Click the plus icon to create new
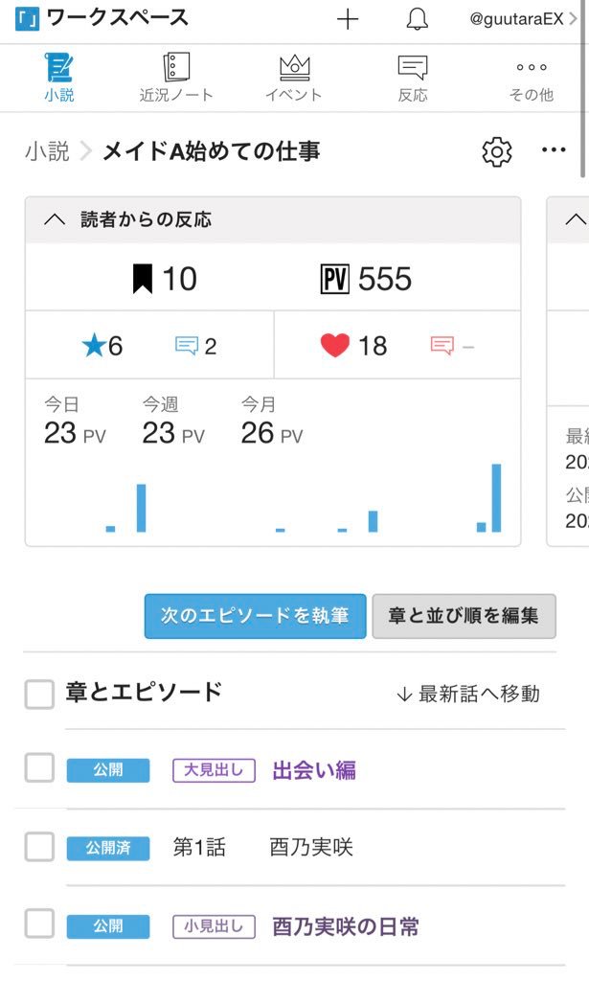 [x=348, y=19]
